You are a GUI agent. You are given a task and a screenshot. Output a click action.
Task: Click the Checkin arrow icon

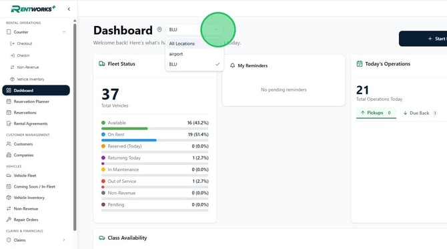[x=12, y=55]
